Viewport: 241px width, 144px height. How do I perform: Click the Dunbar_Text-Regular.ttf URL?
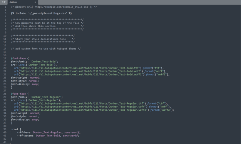click(x=80, y=103)
